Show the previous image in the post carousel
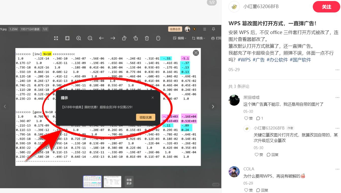The height and width of the screenshot is (193, 341). tap(5, 107)
